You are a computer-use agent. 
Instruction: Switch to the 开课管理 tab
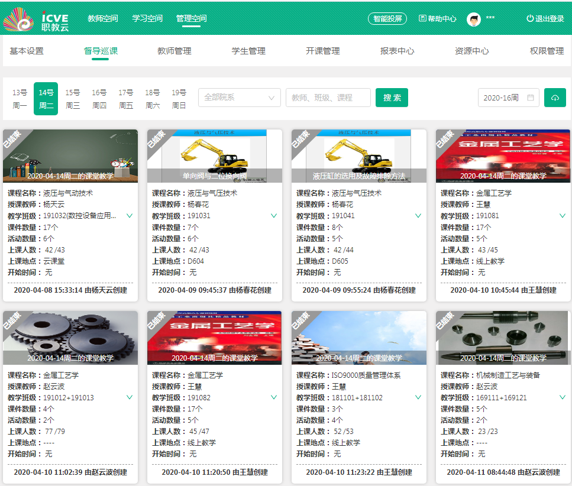(x=323, y=51)
